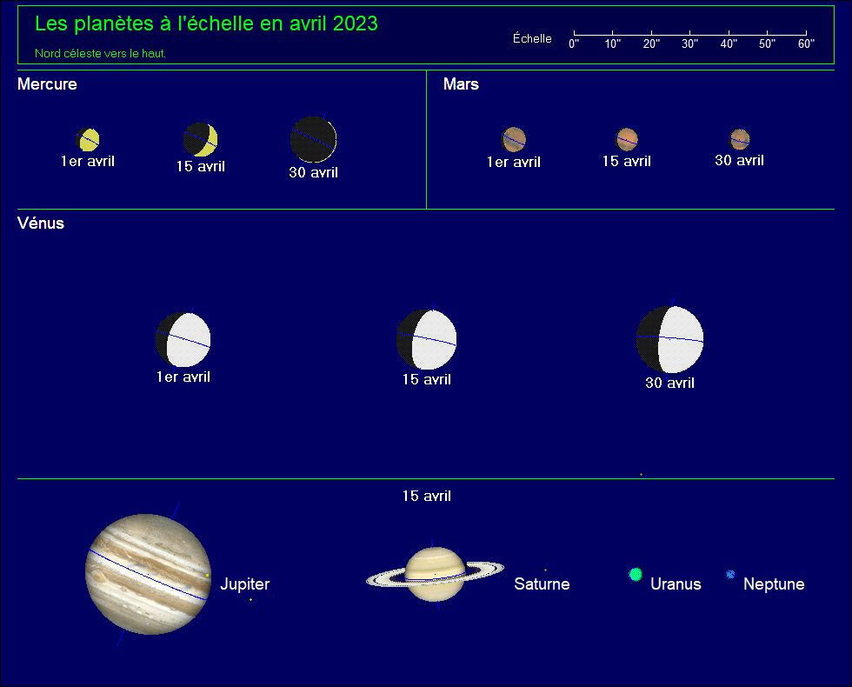Click the Mars disk for 15 avril
The image size is (852, 687).
pyautogui.click(x=627, y=139)
